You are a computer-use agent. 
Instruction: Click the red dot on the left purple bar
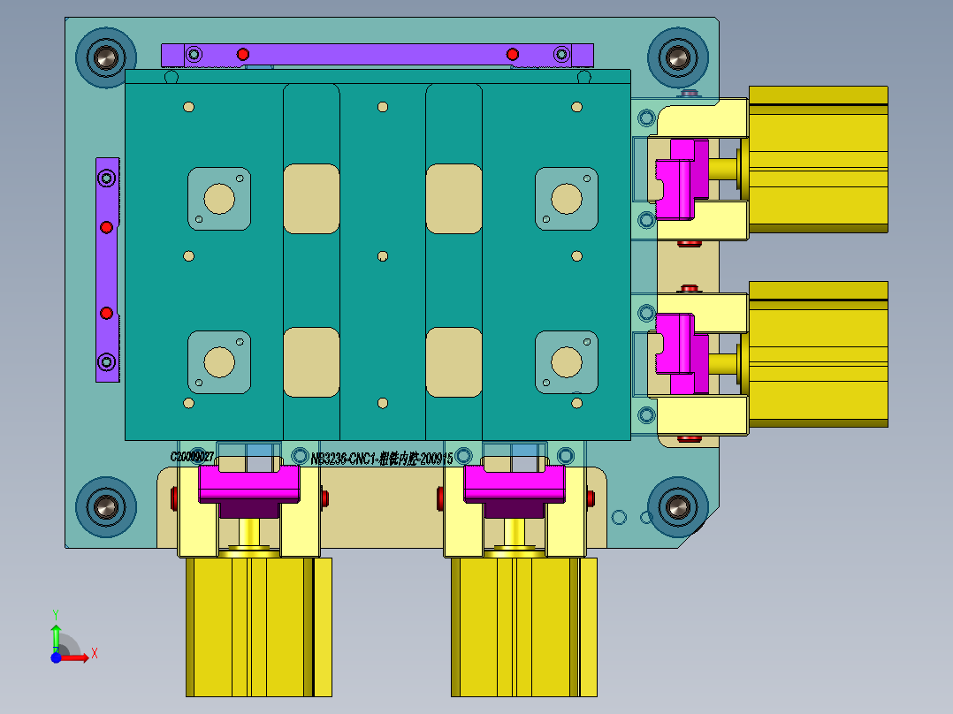coord(106,227)
